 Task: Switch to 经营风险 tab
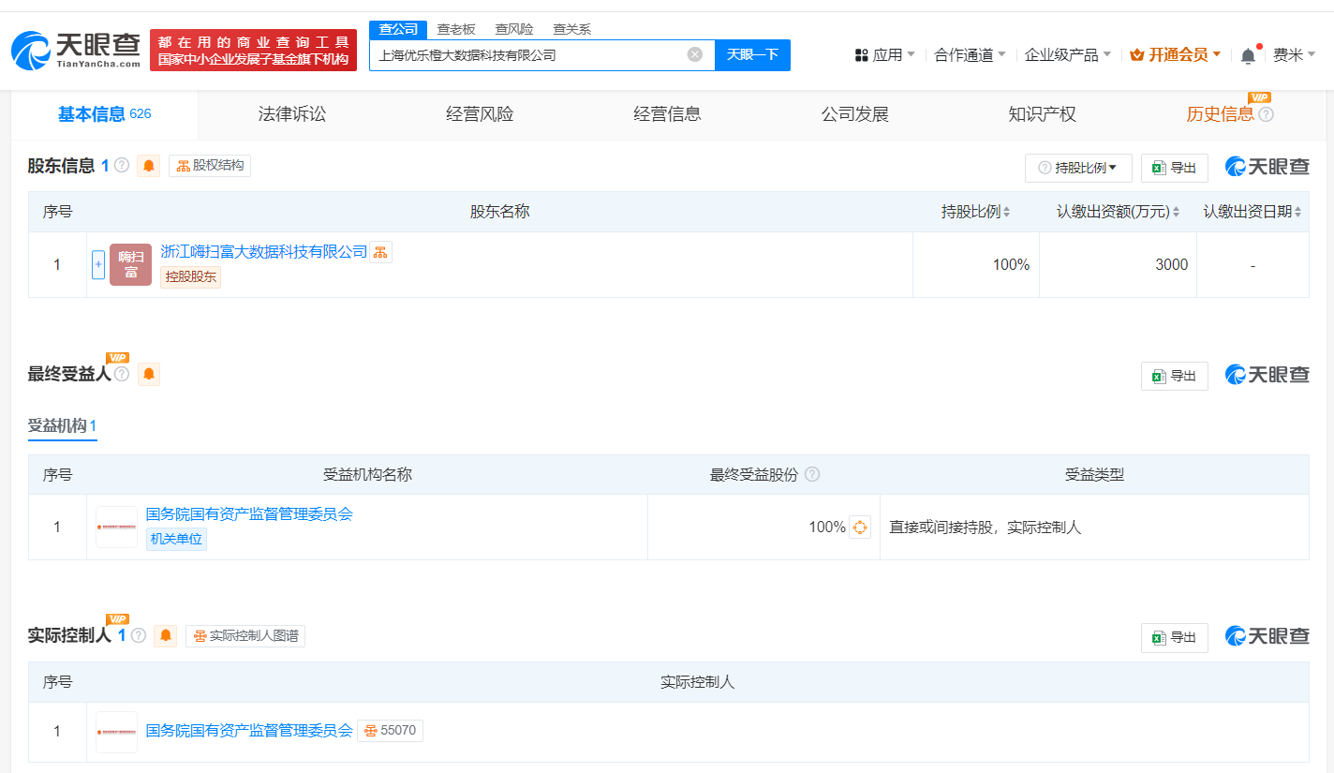click(x=480, y=114)
